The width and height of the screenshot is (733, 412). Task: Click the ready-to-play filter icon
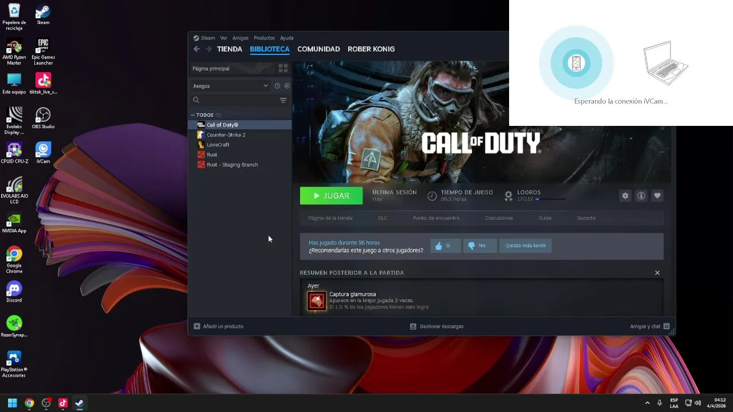[287, 86]
